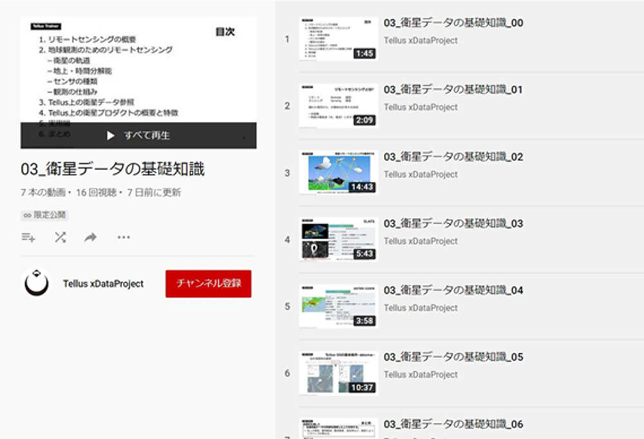The width and height of the screenshot is (644, 439).
Task: Subscribe using the チャンネル登録 button
Action: [x=208, y=283]
